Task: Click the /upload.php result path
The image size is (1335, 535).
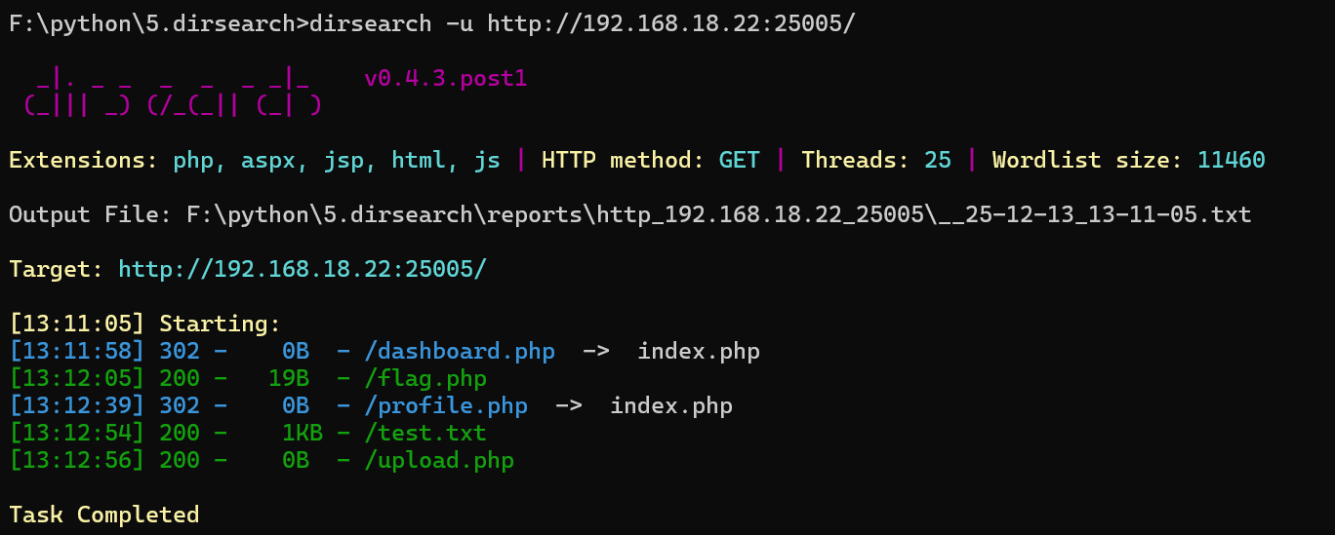Action: point(439,460)
